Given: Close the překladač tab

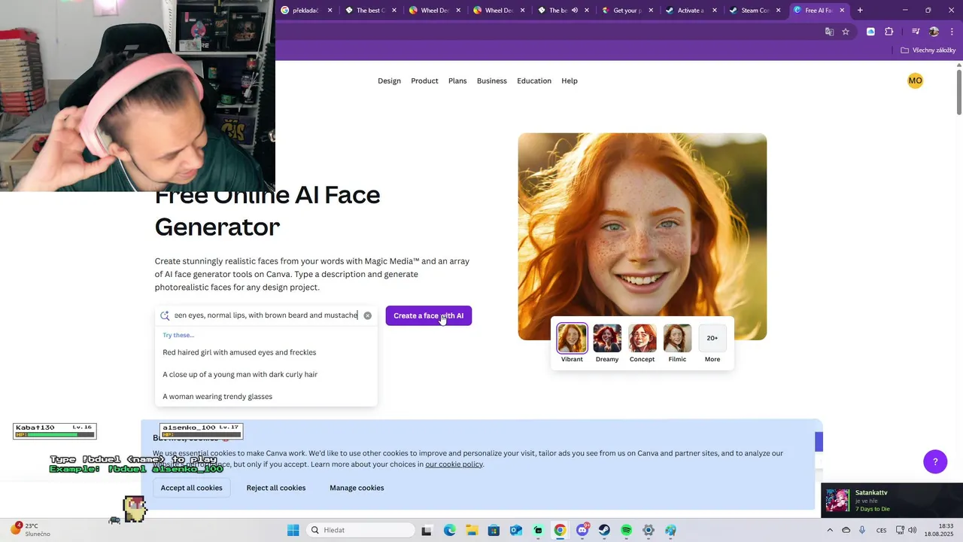Looking at the screenshot, I should (330, 11).
